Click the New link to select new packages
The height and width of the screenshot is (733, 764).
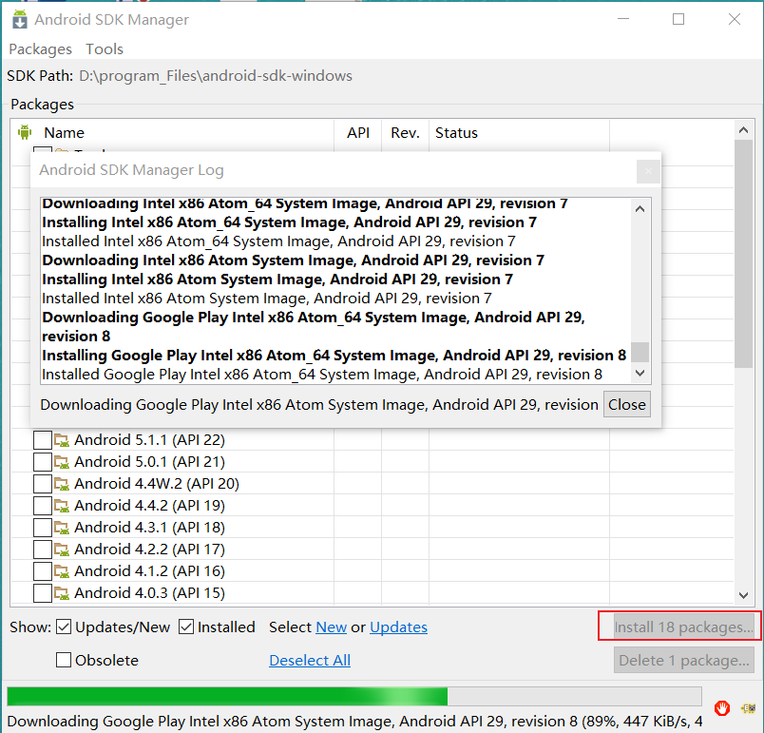pos(332,627)
